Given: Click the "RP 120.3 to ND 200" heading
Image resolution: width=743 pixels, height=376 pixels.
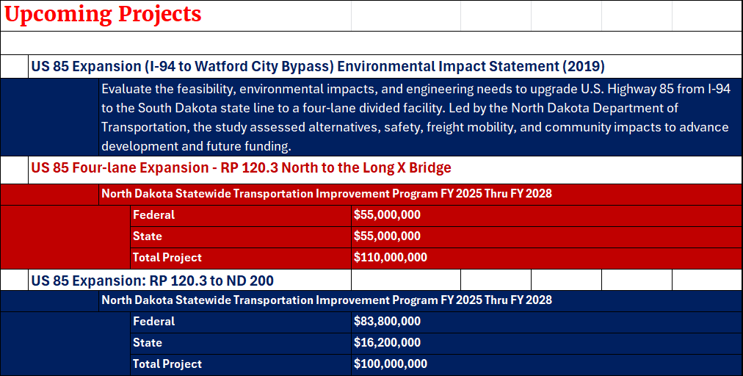Looking at the screenshot, I should pyautogui.click(x=153, y=281).
